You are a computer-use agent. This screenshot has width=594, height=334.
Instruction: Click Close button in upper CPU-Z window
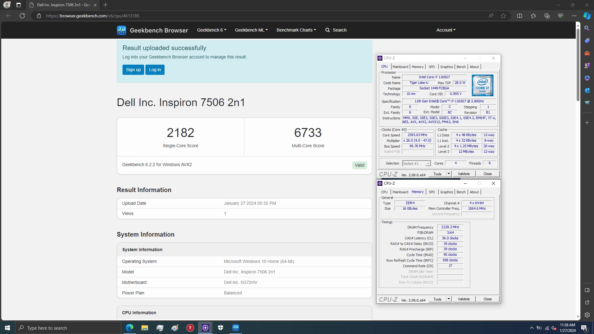pyautogui.click(x=488, y=174)
